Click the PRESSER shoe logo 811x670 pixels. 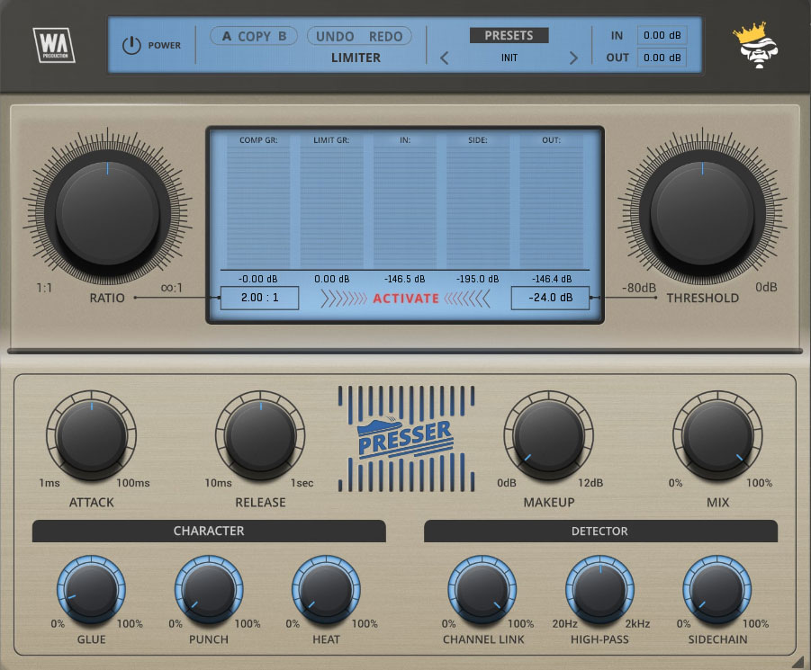click(x=406, y=439)
